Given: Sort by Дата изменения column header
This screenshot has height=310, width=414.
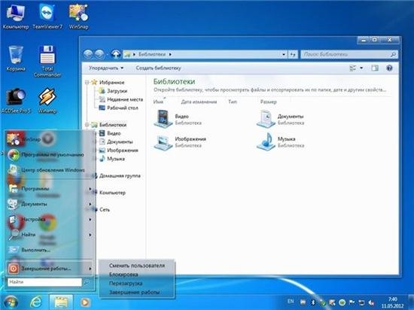Looking at the screenshot, I should pos(199,102).
